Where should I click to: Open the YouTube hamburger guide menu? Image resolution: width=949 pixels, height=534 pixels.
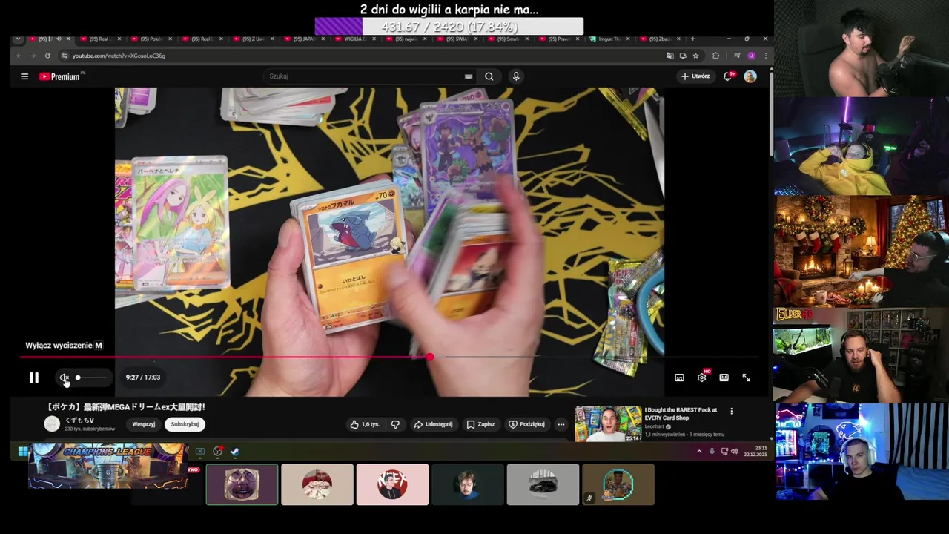24,76
